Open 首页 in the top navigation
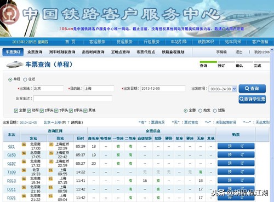 pos(70,42)
